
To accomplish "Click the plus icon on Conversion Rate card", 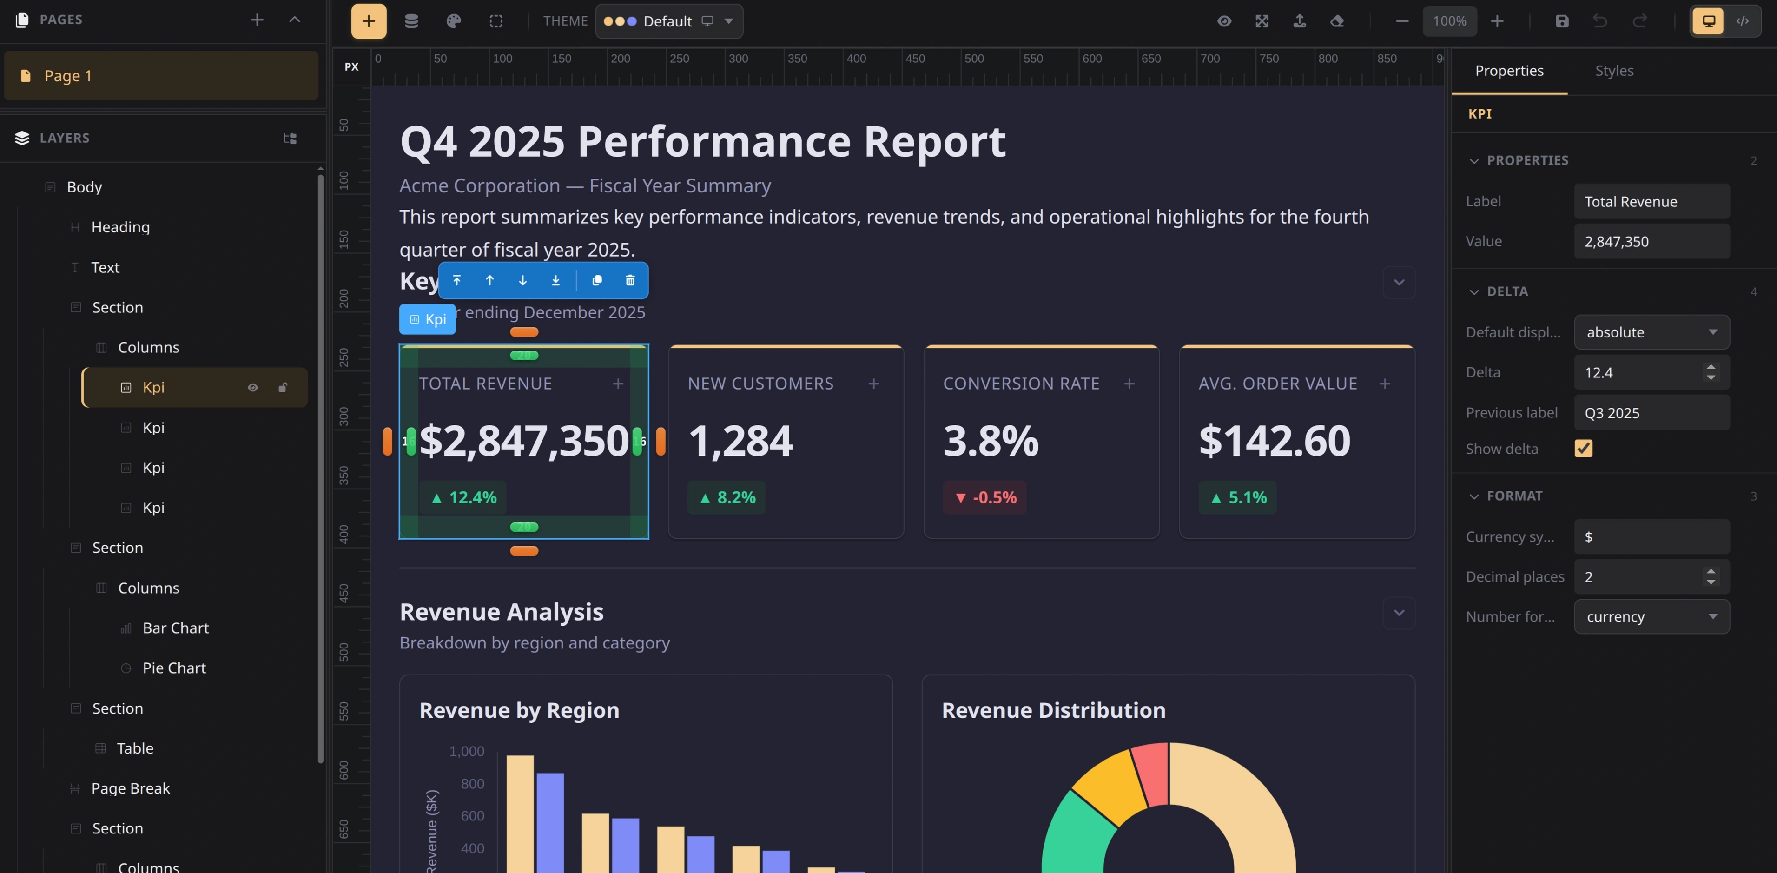I will point(1129,383).
